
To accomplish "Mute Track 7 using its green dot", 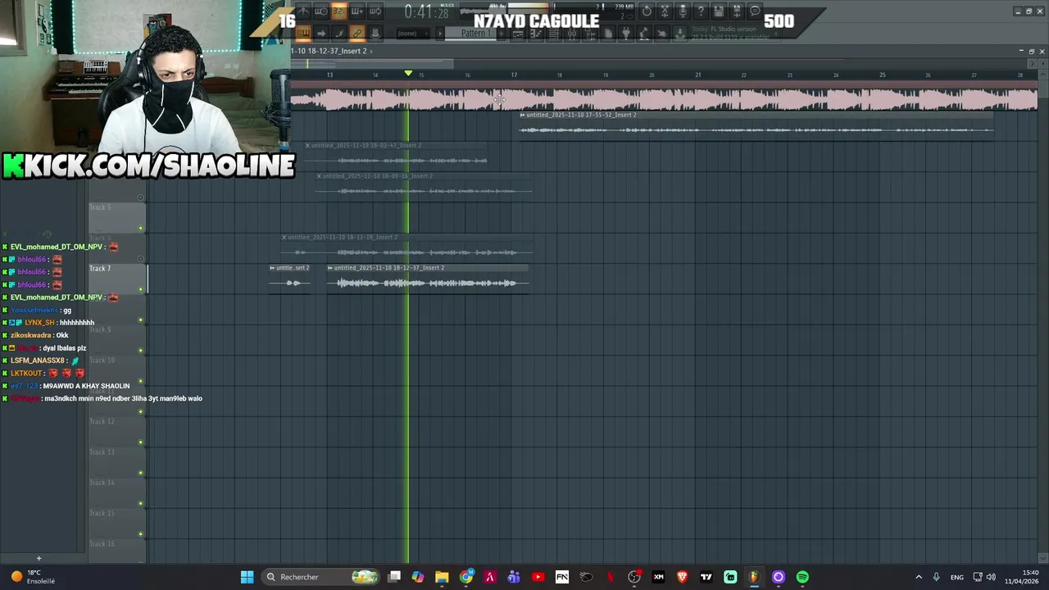I will pyautogui.click(x=141, y=289).
